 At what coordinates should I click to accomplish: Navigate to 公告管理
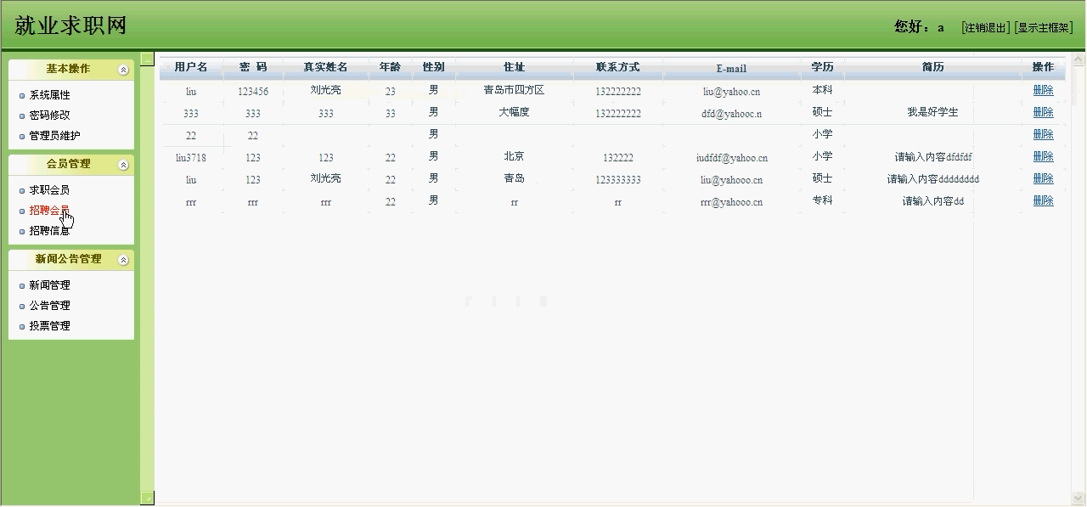49,306
